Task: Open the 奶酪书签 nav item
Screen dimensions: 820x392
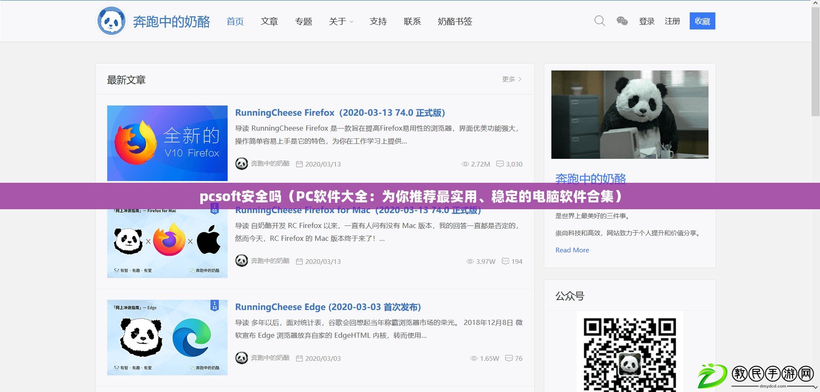Action: 455,21
